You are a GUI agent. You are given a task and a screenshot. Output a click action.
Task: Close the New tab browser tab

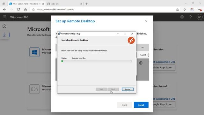tap(81, 4)
